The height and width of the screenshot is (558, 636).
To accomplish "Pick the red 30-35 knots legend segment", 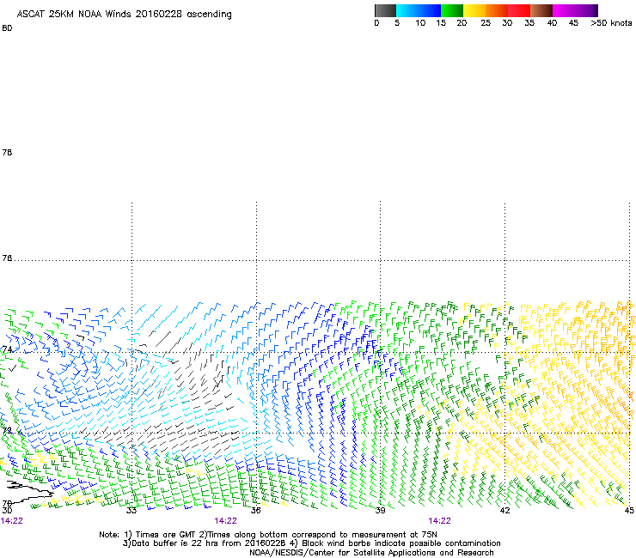I will 519,10.
